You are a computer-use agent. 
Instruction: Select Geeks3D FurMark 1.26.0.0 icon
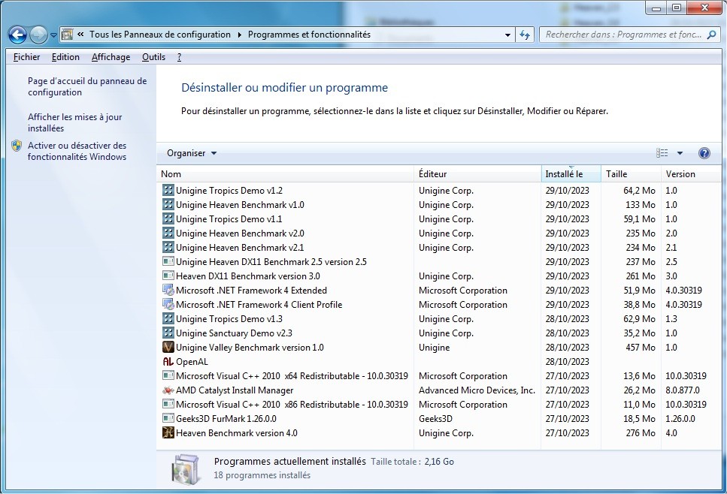coord(168,418)
